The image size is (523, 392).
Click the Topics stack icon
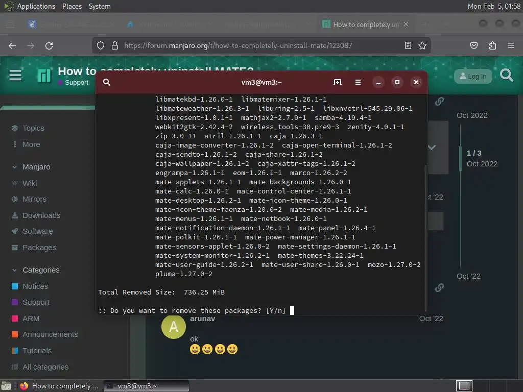pyautogui.click(x=15, y=128)
